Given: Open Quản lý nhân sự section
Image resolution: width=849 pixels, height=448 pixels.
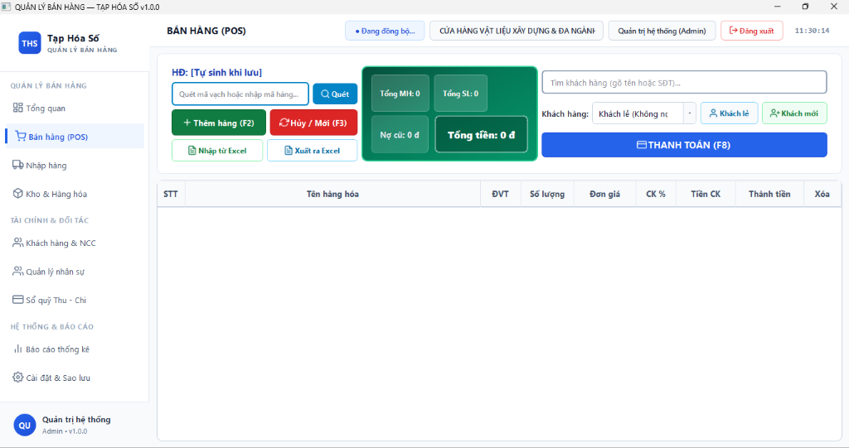Looking at the screenshot, I should point(75,272).
